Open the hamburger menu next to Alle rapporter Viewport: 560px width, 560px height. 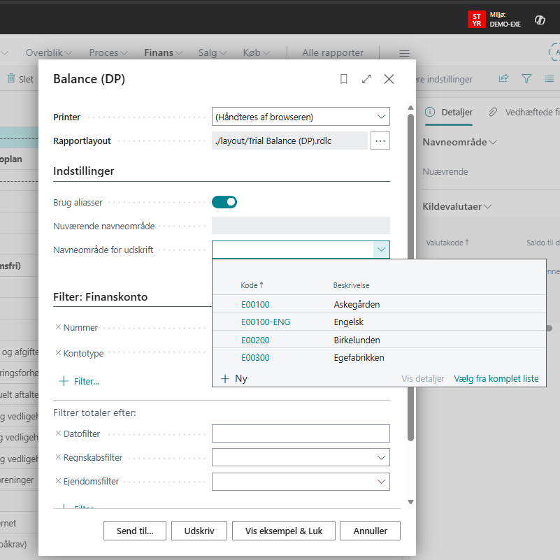(404, 53)
